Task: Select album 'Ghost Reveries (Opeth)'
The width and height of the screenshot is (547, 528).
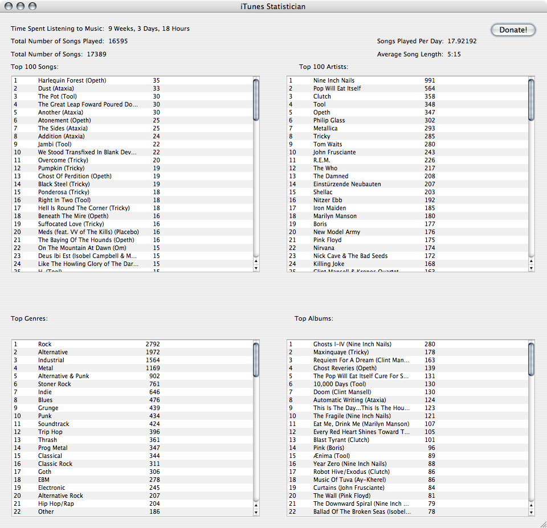Action: (407, 368)
